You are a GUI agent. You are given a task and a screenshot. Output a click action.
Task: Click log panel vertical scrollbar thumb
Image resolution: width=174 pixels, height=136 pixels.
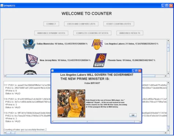[168, 127]
